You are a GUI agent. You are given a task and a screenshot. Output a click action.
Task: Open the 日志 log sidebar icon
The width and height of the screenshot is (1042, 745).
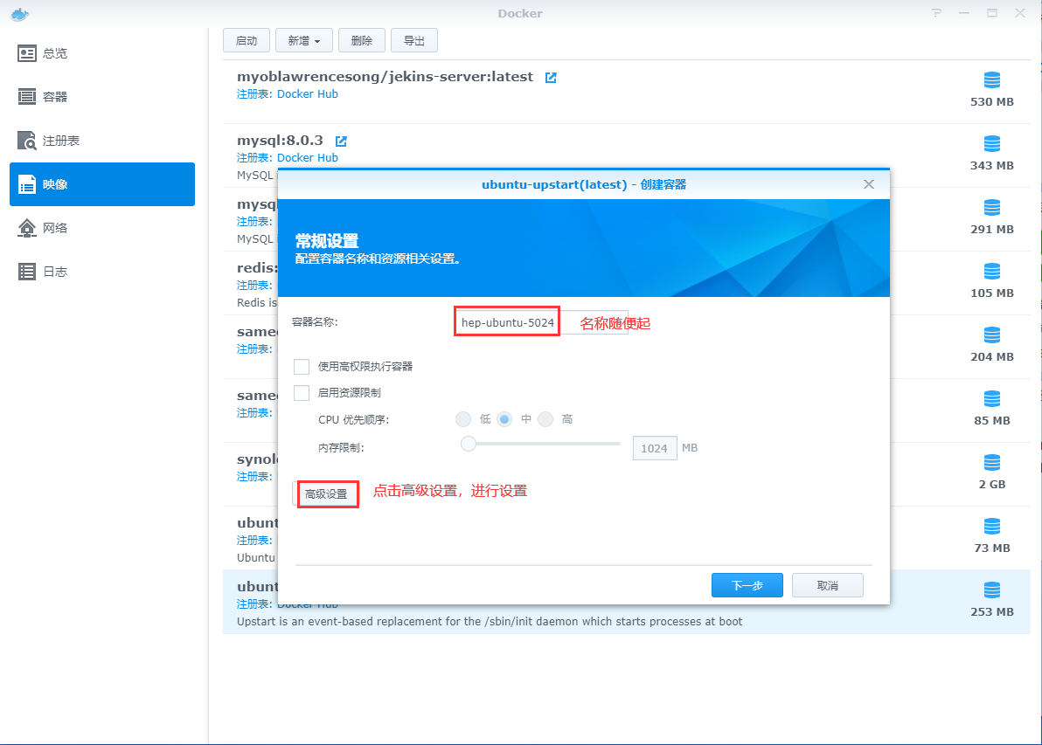[27, 272]
